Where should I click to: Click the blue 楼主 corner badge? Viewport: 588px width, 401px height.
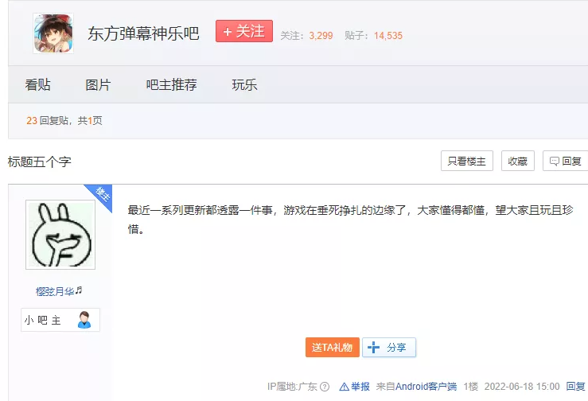tap(102, 193)
